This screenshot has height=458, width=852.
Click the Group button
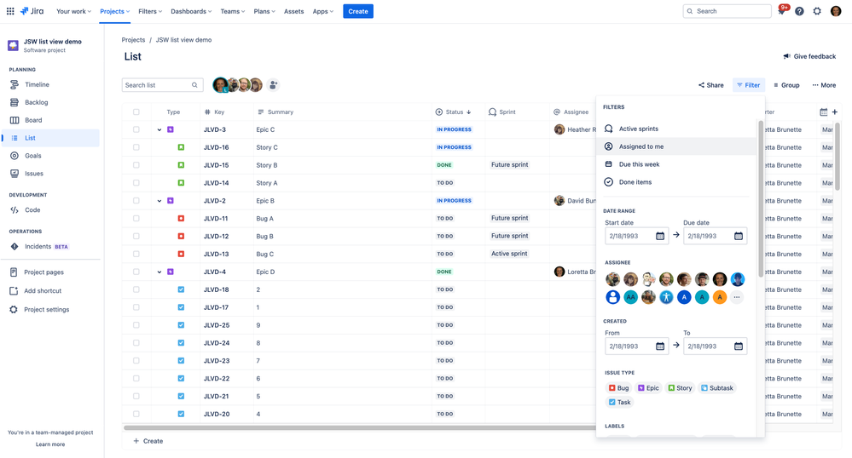[786, 85]
